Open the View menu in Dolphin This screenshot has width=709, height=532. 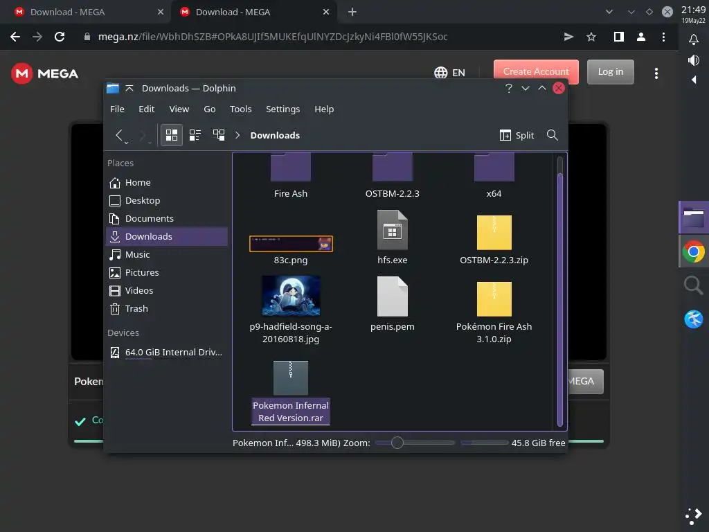point(179,109)
